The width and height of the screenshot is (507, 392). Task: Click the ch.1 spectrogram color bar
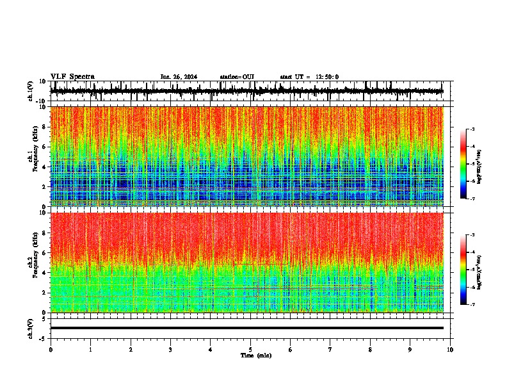463,164
